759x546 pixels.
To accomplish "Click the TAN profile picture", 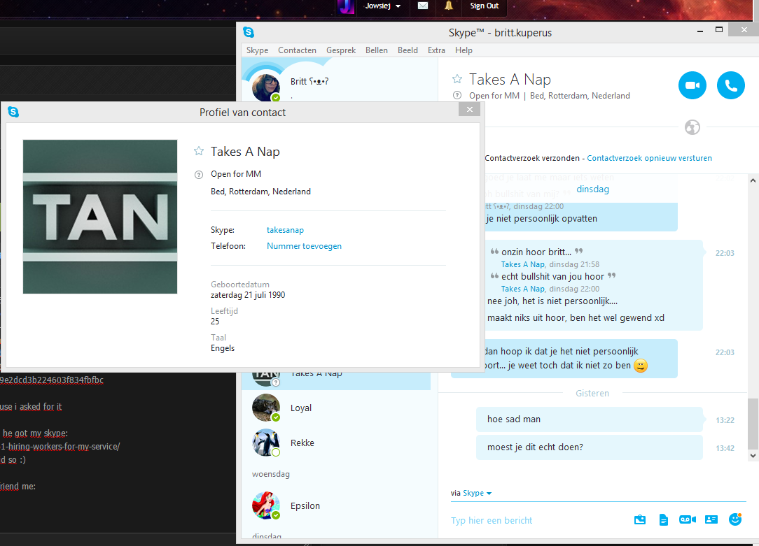I will point(100,217).
